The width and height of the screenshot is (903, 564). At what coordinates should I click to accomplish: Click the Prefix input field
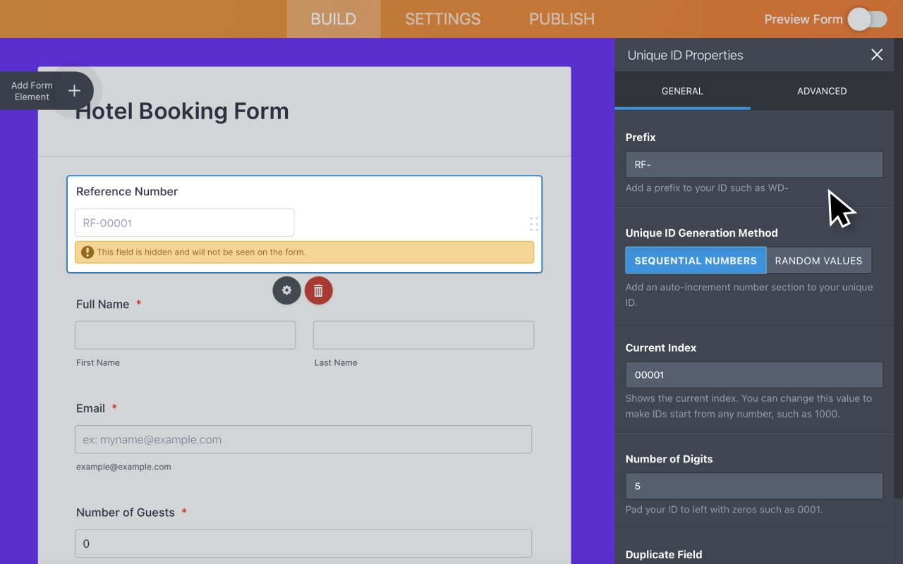coord(753,164)
